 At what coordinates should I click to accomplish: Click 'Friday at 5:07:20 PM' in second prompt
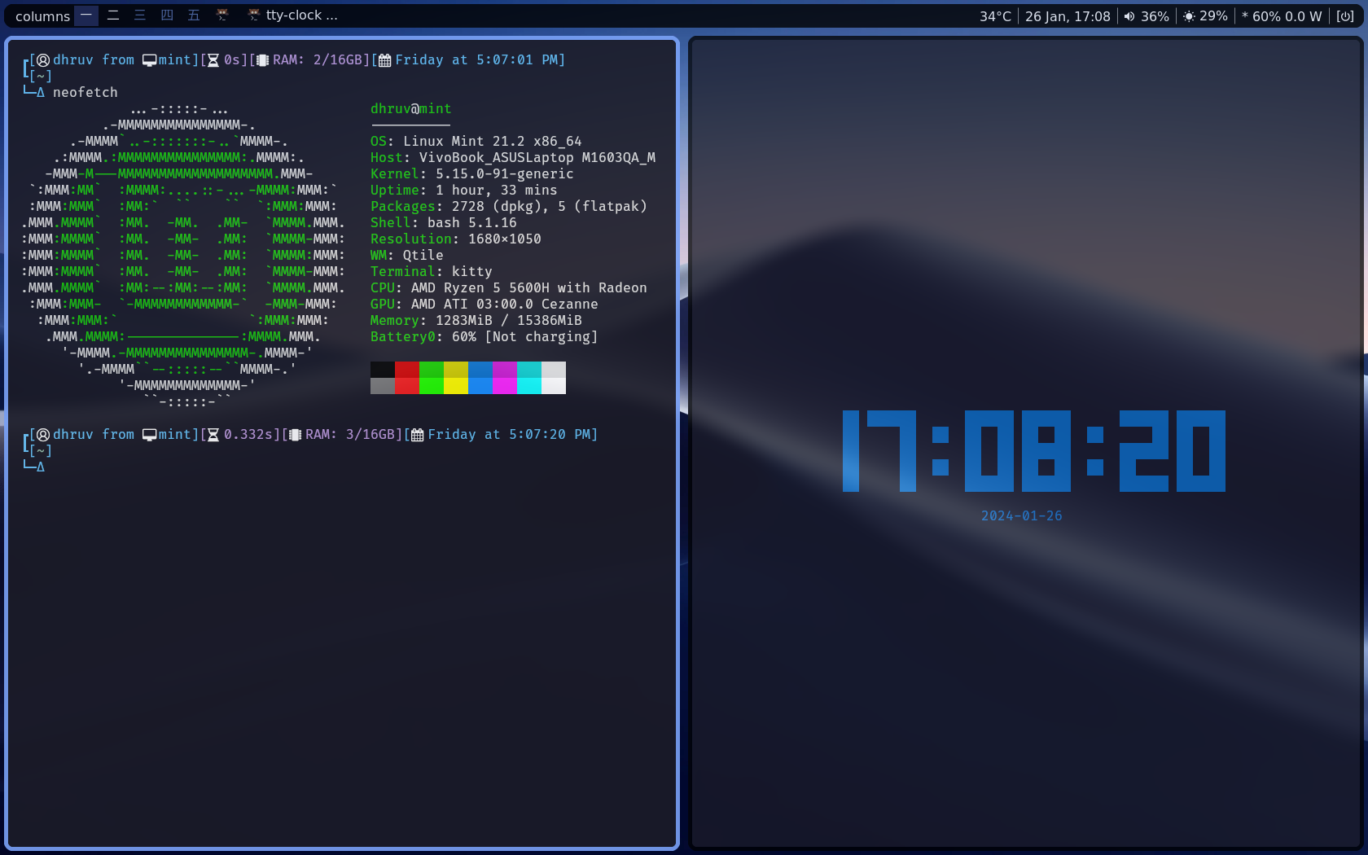509,434
